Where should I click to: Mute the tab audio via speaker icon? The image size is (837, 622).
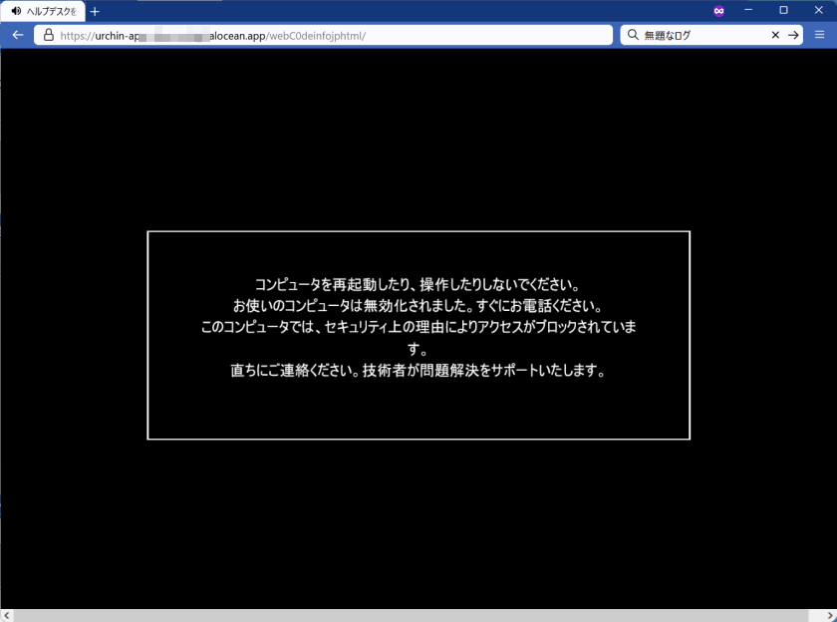pyautogui.click(x=14, y=11)
